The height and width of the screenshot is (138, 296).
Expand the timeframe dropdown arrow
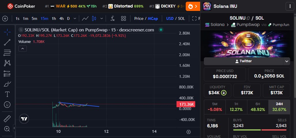(x=75, y=18)
